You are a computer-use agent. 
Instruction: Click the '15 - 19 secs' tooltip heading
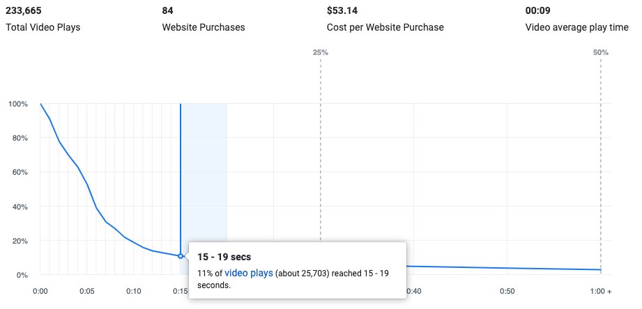point(226,257)
